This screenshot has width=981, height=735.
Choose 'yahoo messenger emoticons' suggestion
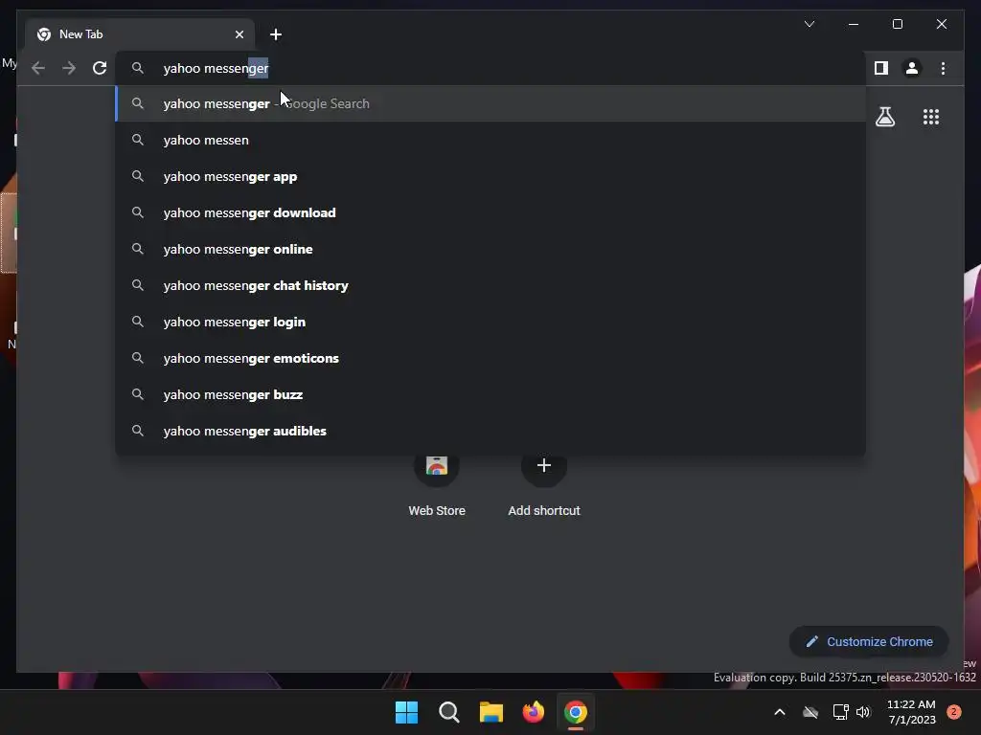[x=490, y=358]
